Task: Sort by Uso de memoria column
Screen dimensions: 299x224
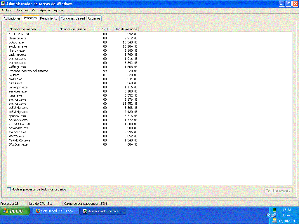Action: pyautogui.click(x=124, y=29)
